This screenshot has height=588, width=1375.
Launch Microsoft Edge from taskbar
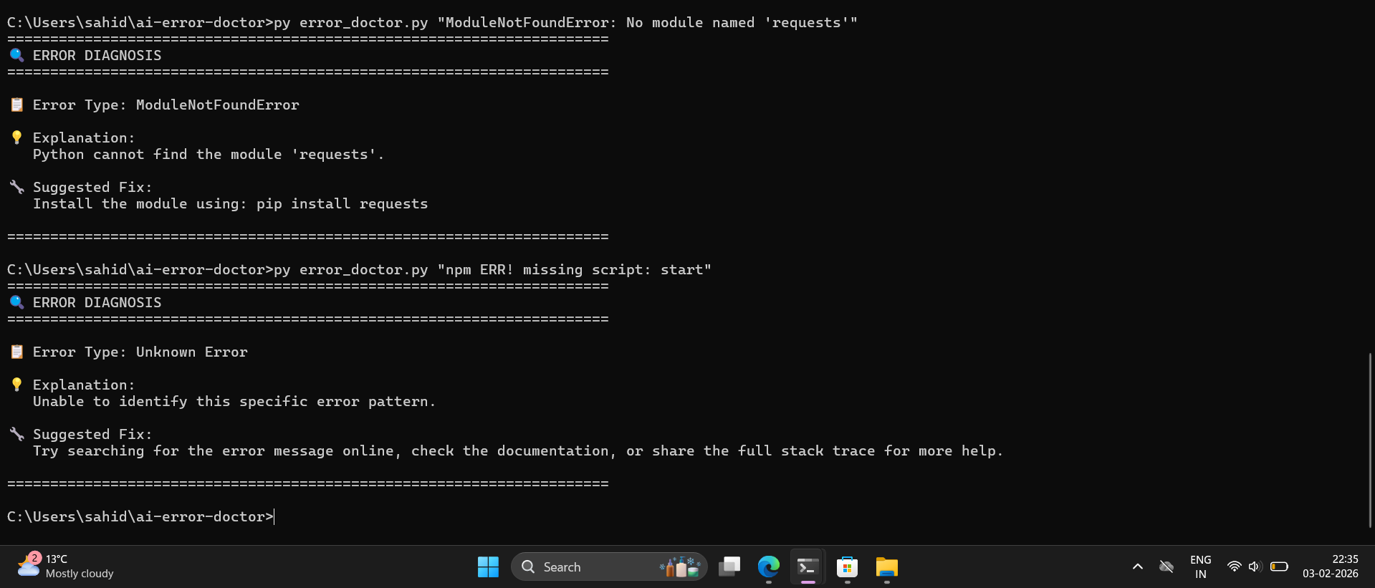click(x=769, y=567)
